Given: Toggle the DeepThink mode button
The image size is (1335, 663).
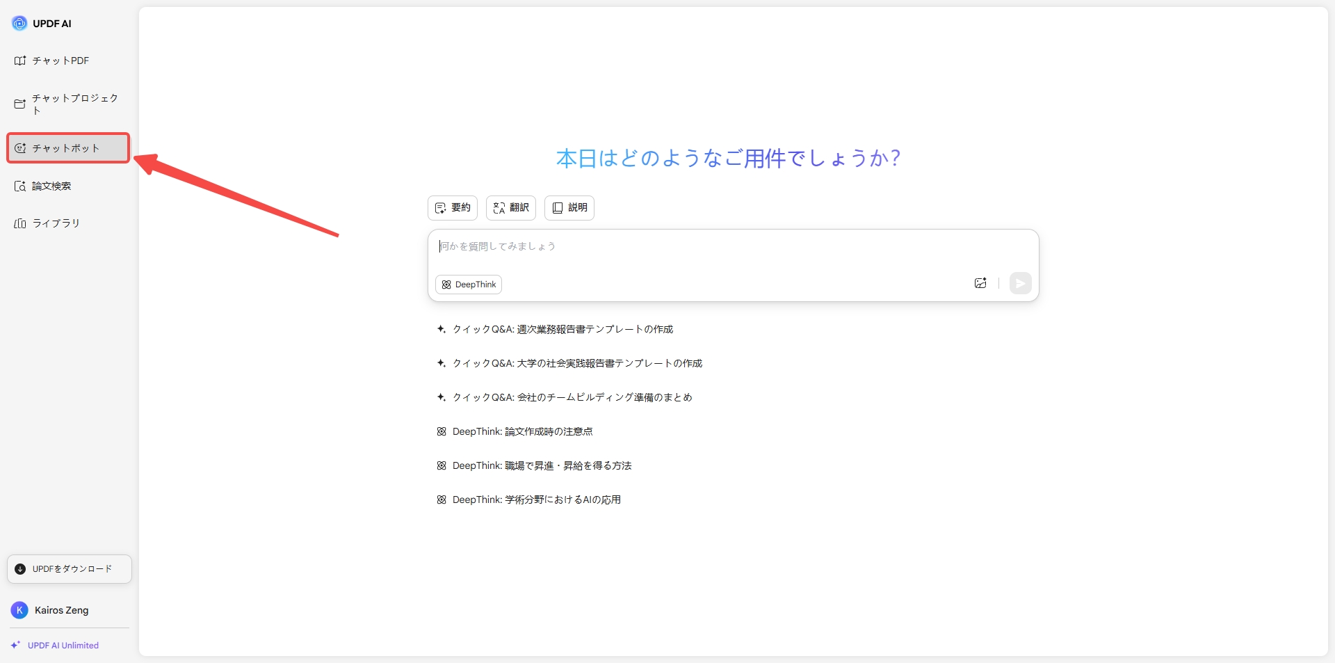Looking at the screenshot, I should click(x=469, y=285).
